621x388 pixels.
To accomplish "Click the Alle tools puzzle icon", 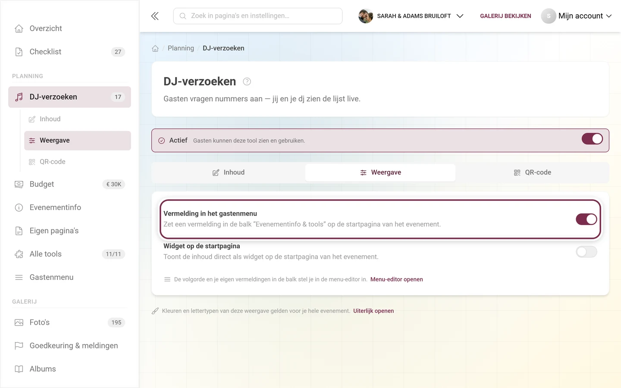I will 19,254.
